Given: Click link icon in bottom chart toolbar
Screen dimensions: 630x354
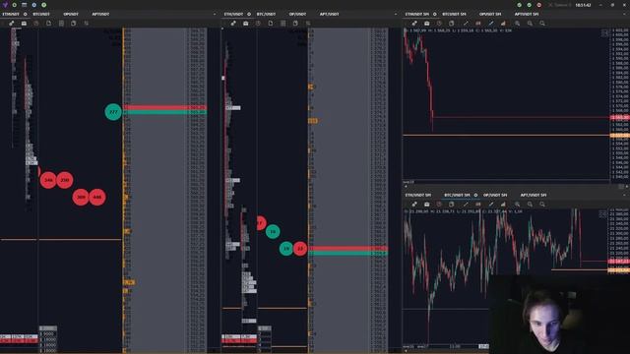Looking at the screenshot, I should pyautogui.click(x=414, y=205).
